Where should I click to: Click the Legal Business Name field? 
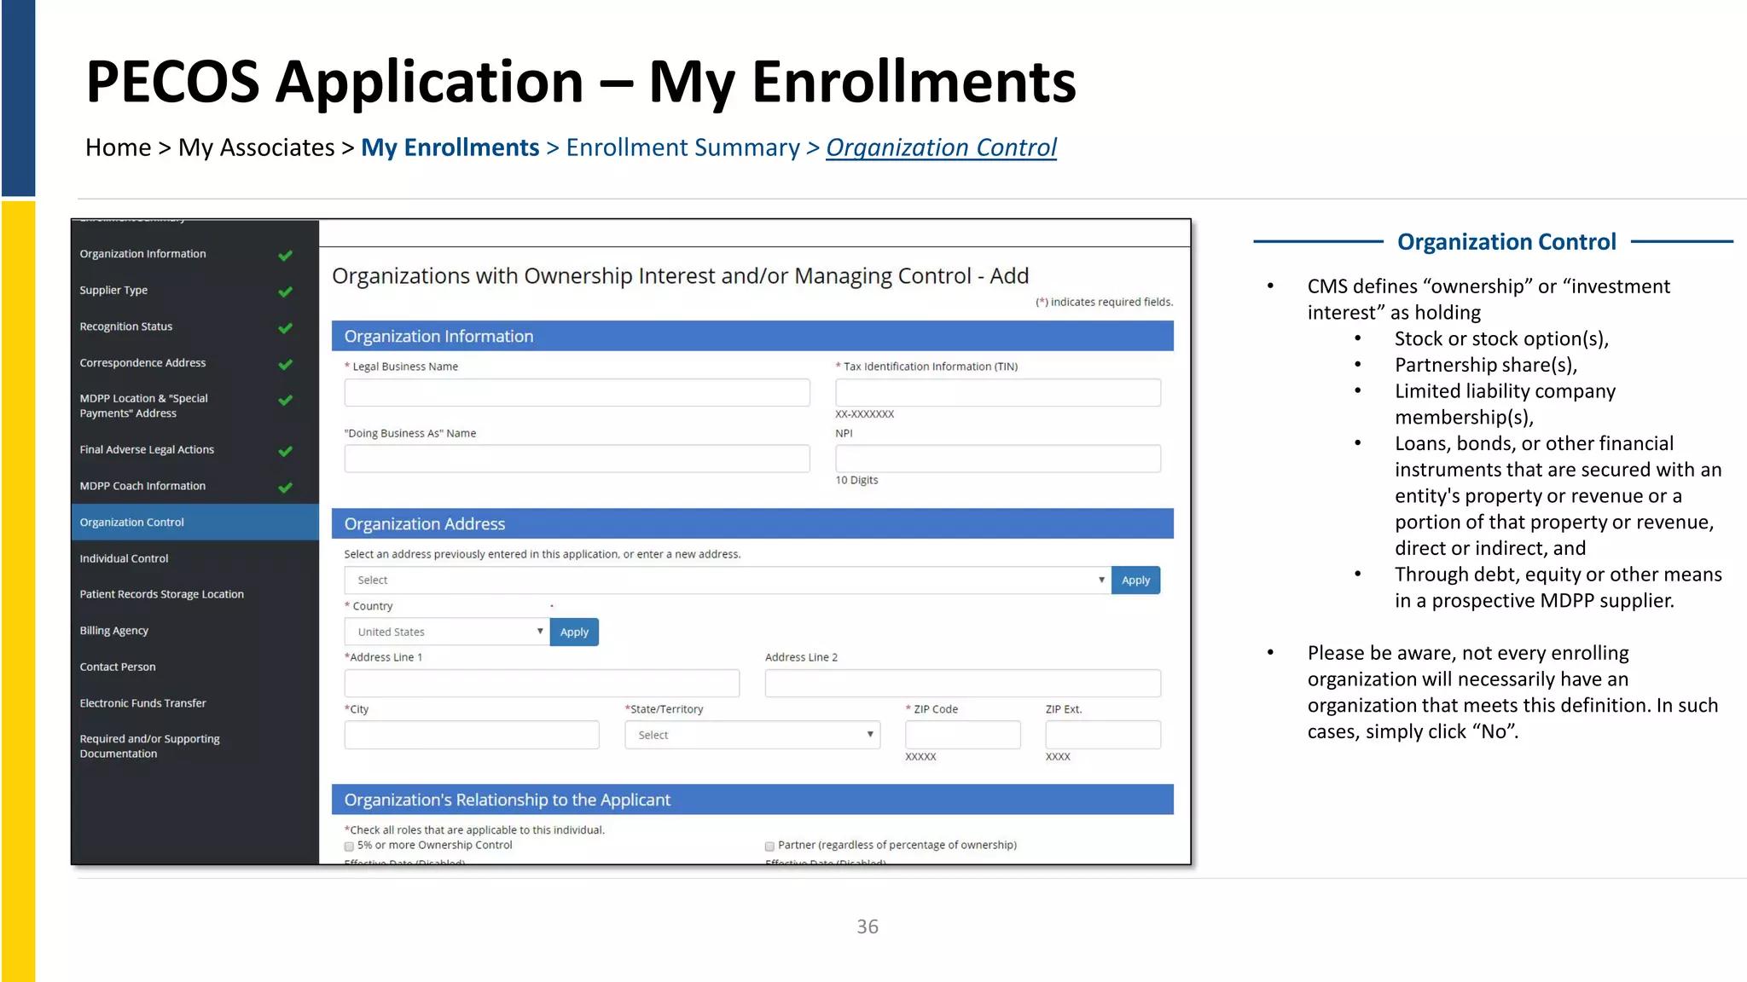tap(577, 393)
